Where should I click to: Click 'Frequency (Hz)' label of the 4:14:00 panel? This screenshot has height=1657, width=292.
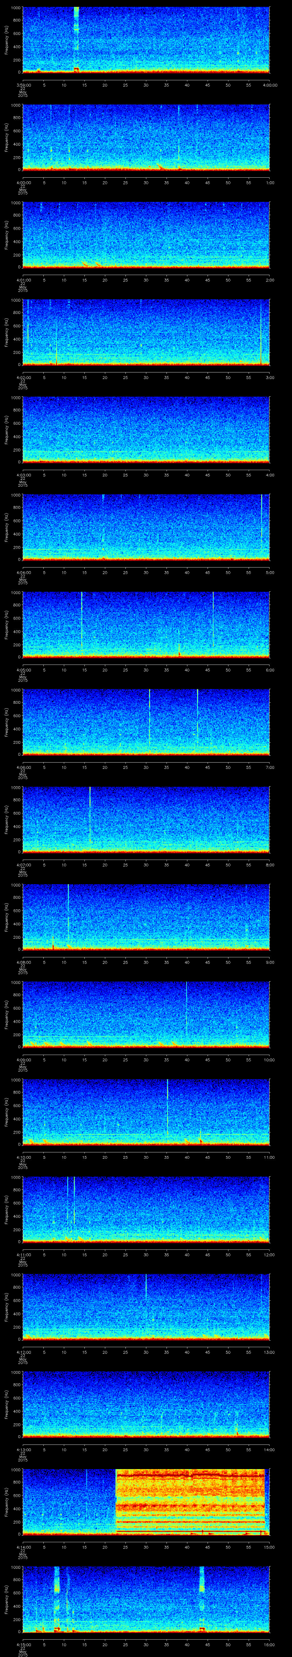7,1502
